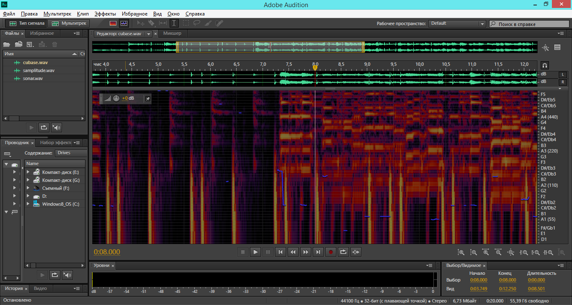Viewport: 572px width, 305px height.
Task: Toggle loop playback in transport bar
Action: point(343,252)
